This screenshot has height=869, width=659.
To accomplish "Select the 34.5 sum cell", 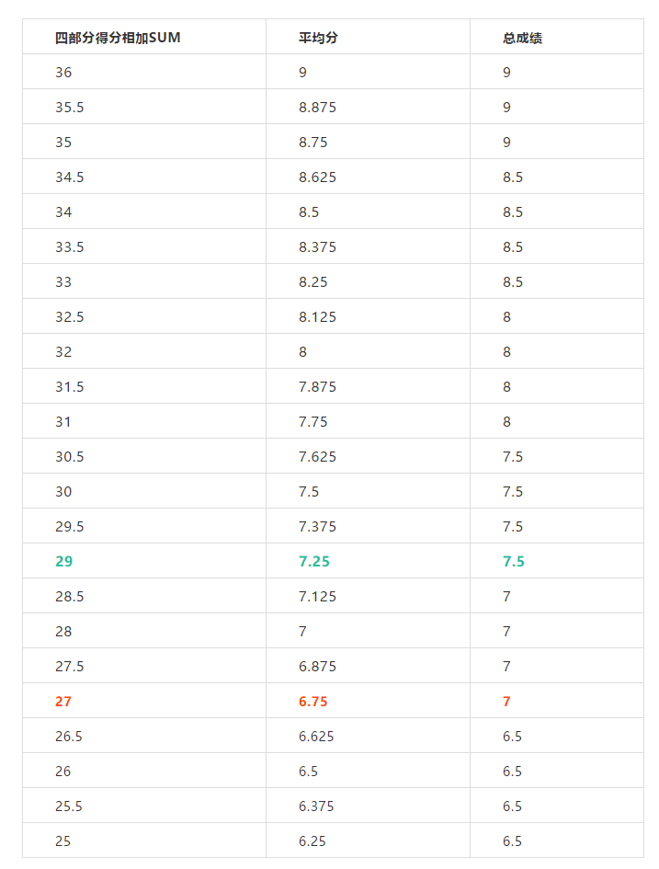I will (x=144, y=177).
